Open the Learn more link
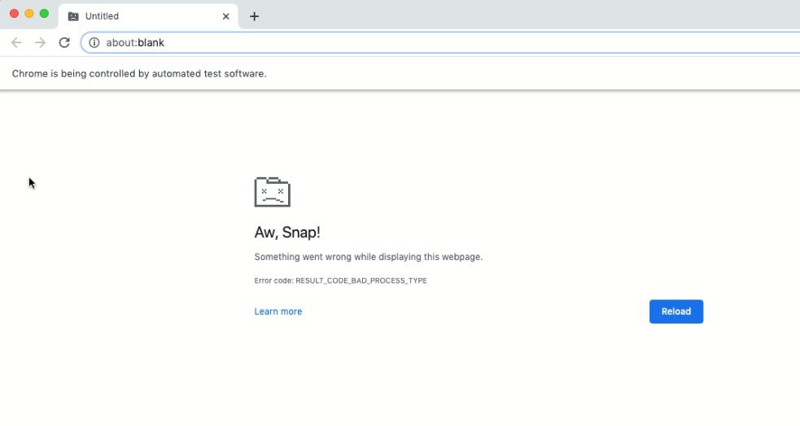800x426 pixels. click(x=278, y=311)
